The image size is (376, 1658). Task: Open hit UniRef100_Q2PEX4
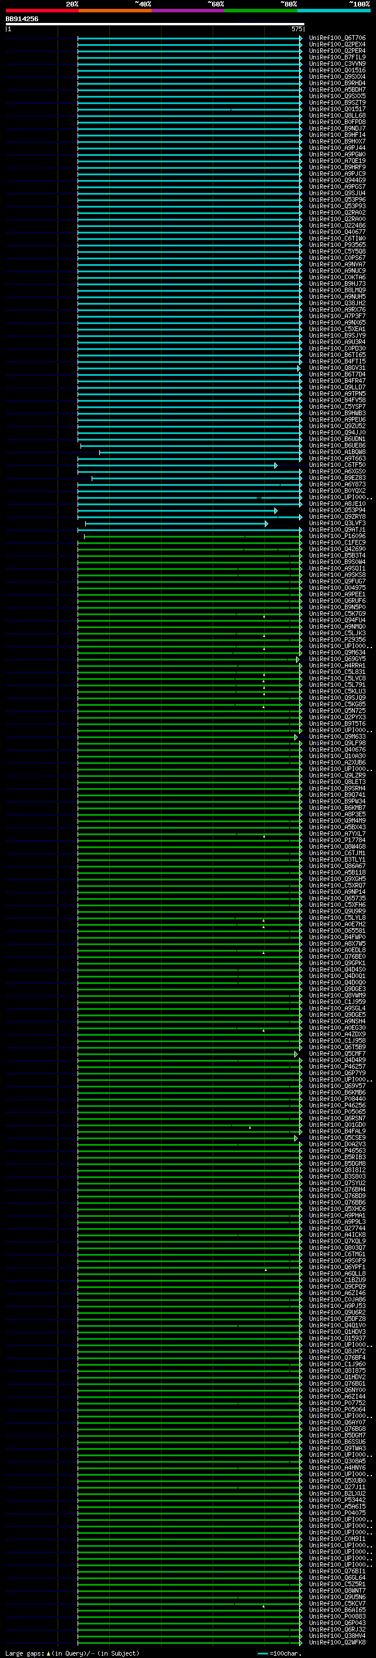click(x=337, y=45)
